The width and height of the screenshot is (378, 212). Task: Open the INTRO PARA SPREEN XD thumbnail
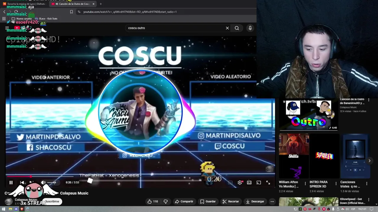click(x=324, y=156)
